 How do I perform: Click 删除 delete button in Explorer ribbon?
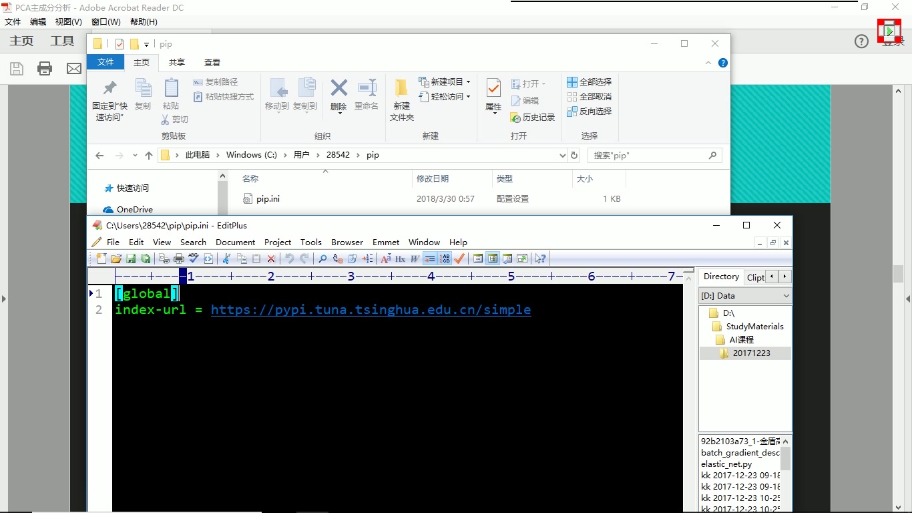[338, 95]
